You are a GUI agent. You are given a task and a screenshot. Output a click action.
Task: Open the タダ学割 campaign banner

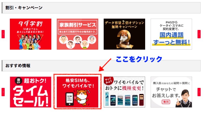[31, 34]
